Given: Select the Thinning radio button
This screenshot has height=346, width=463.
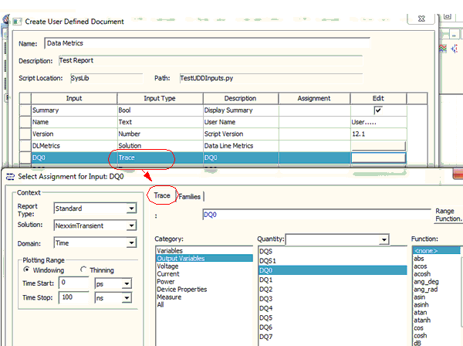Looking at the screenshot, I should (x=83, y=270).
